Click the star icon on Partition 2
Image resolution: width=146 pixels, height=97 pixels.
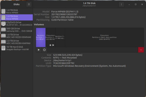50,45
